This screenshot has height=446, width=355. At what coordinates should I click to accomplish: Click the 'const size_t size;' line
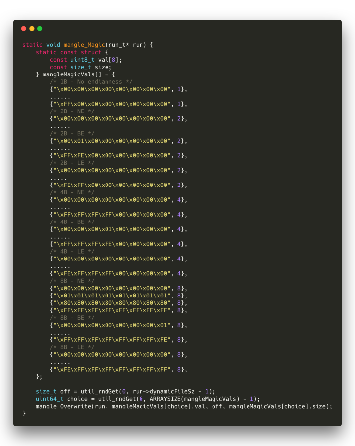point(81,67)
